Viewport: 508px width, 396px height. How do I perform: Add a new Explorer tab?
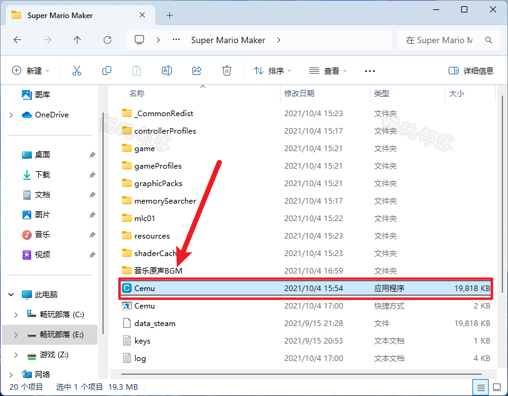(169, 15)
